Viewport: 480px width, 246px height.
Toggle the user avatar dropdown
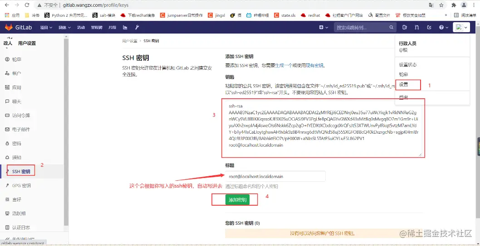(461, 27)
